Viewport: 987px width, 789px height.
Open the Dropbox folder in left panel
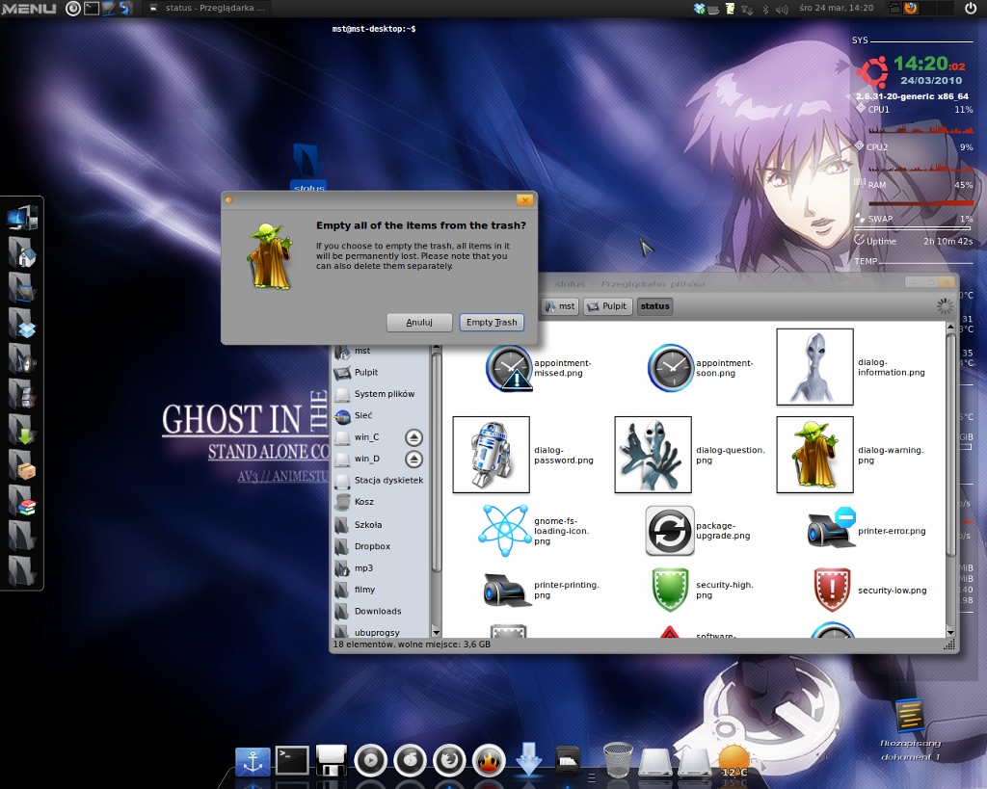[23, 324]
